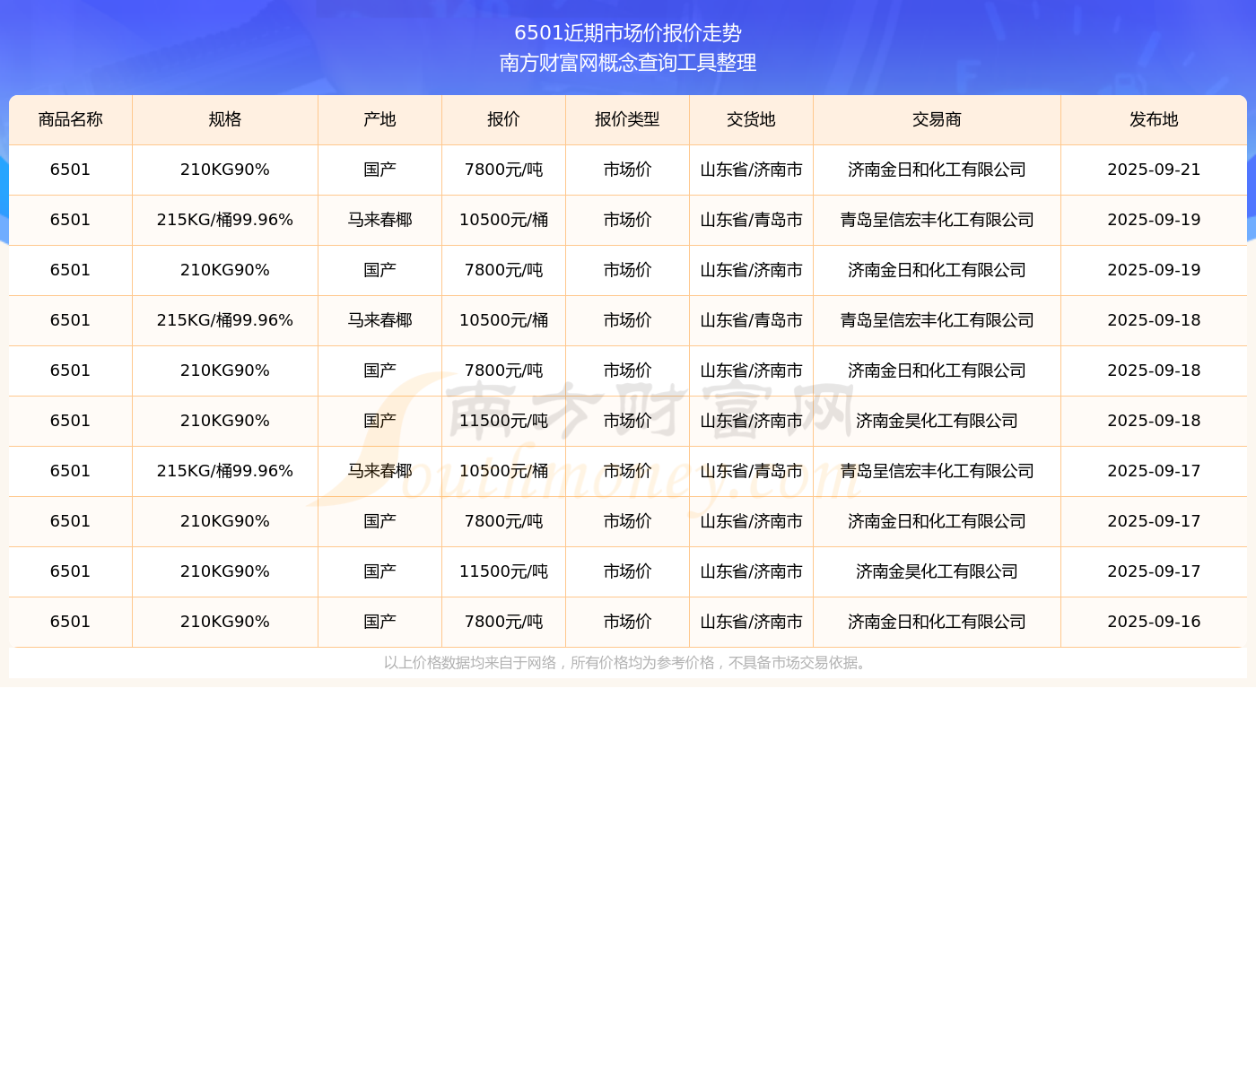Click 济南金日和化工有限公司 in the 2025-09-16 row

tap(937, 622)
